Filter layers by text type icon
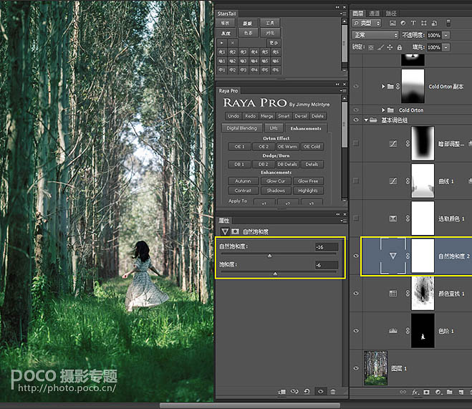This screenshot has width=472, height=409. click(x=413, y=23)
